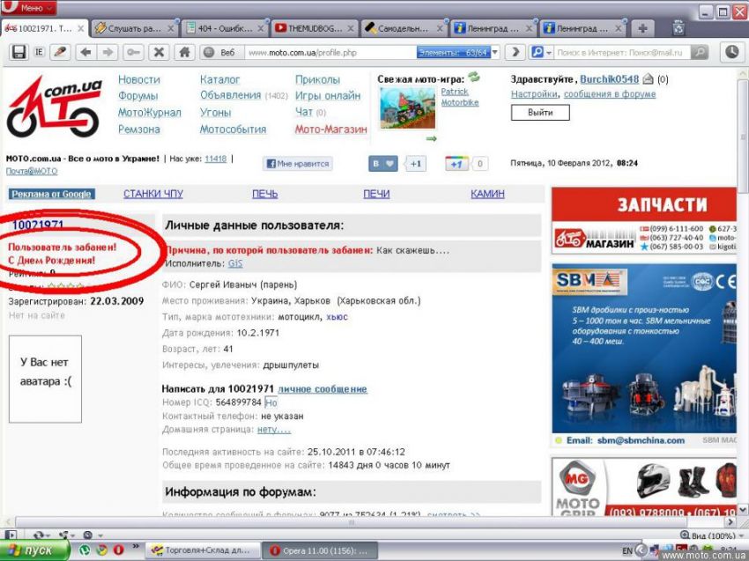Viewport: 749px width, 561px height.
Task: Click the chevron button after the address bar
Action: pos(515,52)
